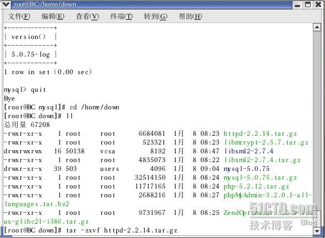
Task: Minimize the terminal window
Action: (297, 4)
